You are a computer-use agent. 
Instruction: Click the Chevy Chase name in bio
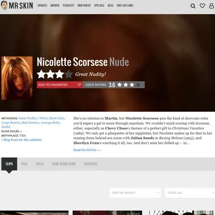tap(116, 128)
